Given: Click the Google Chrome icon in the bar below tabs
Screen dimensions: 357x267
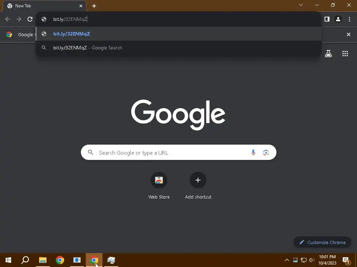Looking at the screenshot, I should [9, 34].
